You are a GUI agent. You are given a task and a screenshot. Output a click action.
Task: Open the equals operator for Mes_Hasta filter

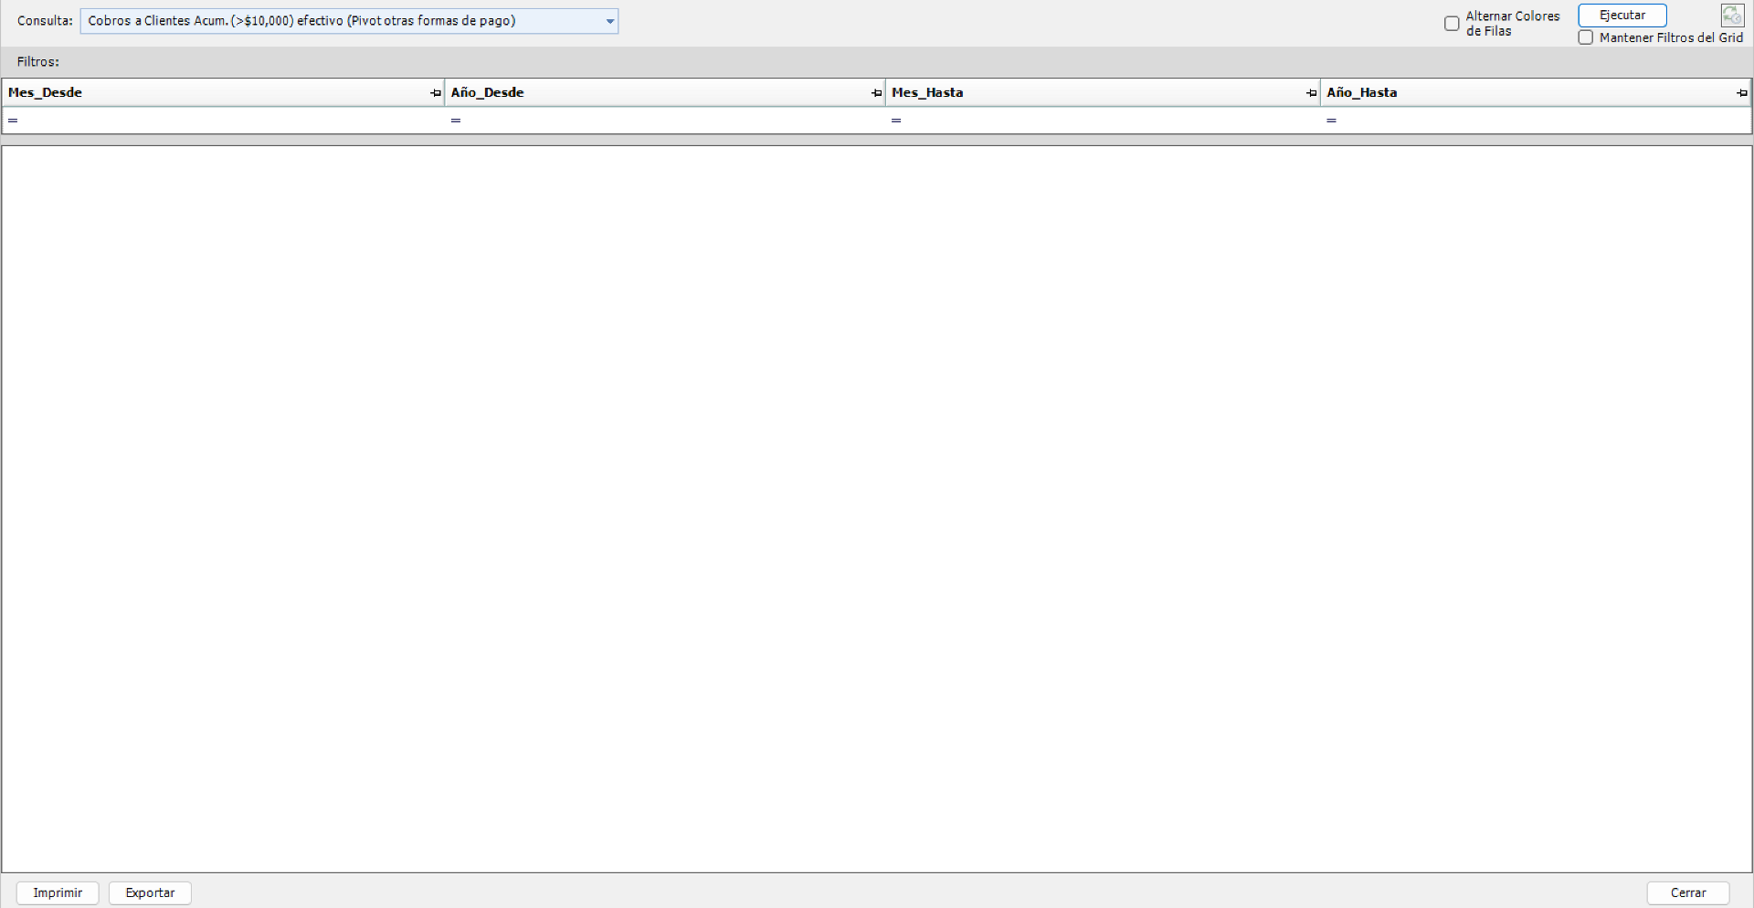[896, 121]
